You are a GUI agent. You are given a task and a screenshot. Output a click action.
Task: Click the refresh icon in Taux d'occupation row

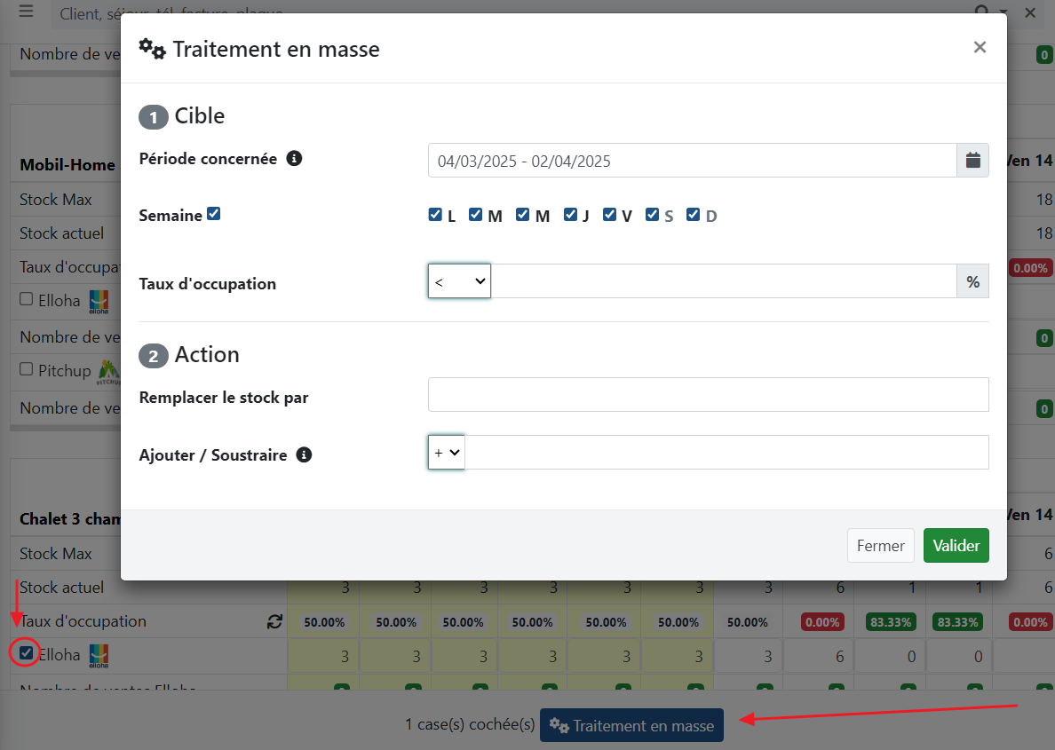275,622
